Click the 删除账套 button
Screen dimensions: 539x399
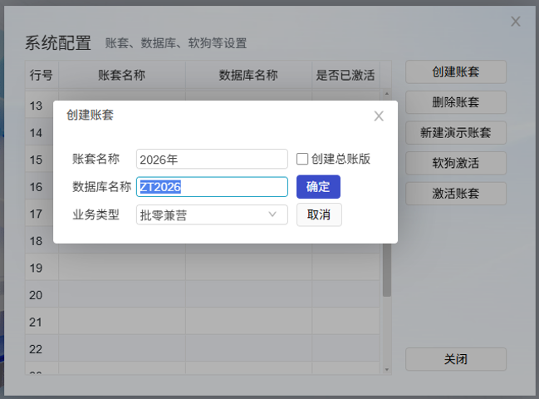(x=455, y=102)
